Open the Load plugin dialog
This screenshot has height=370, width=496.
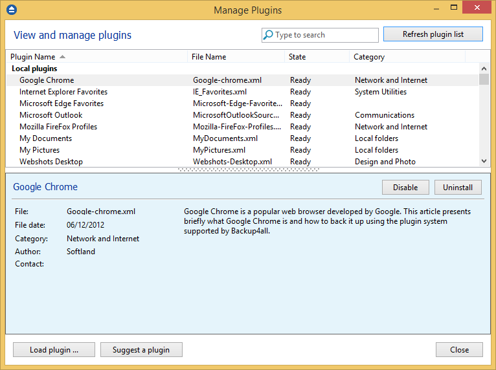[x=54, y=350]
